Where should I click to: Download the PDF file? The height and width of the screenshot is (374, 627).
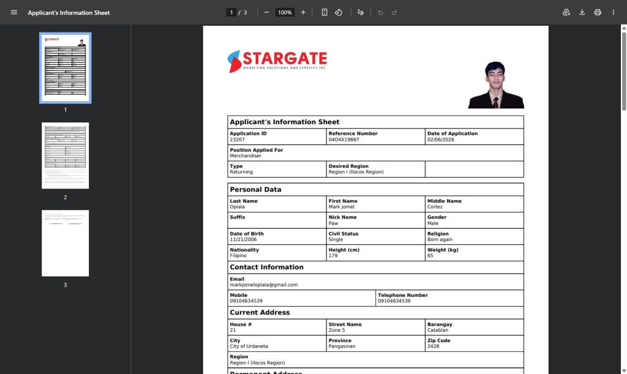582,12
